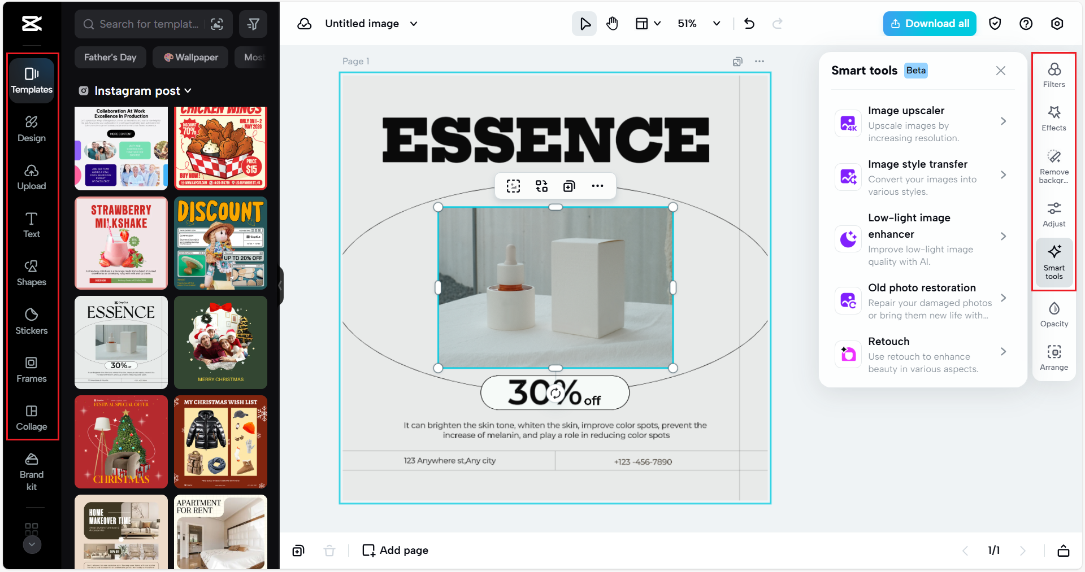Open the Design panel
1085x572 pixels.
click(32, 129)
